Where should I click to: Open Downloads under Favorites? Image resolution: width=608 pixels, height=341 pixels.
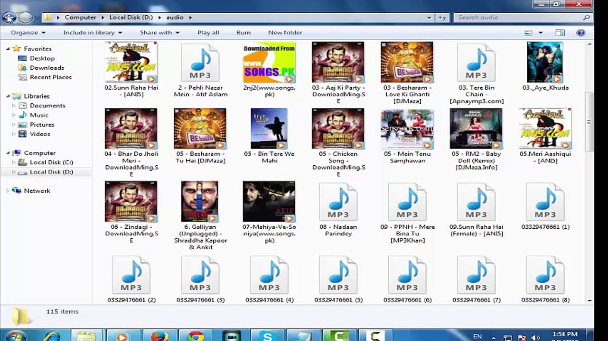(x=47, y=68)
